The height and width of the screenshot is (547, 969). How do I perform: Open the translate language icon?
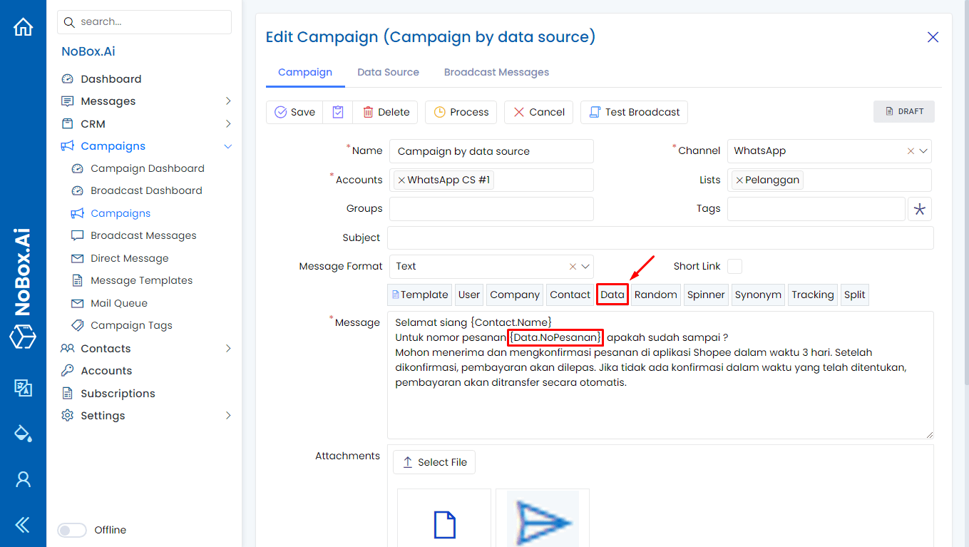[23, 387]
